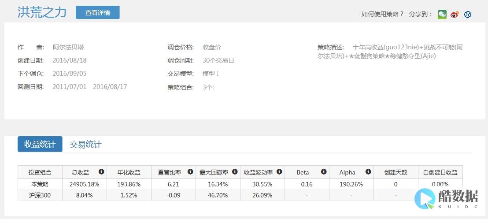Image resolution: width=488 pixels, height=219 pixels.
Task: Select 沪深300 volatility 26.09%
Action: pyautogui.click(x=262, y=195)
